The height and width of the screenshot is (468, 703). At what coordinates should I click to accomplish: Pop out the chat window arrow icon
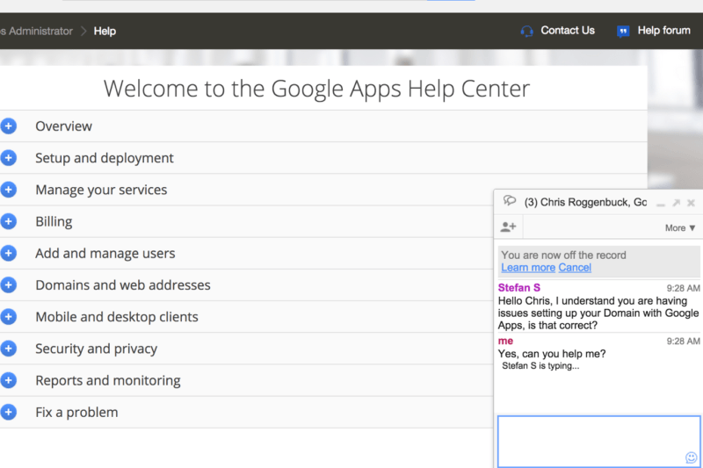676,203
